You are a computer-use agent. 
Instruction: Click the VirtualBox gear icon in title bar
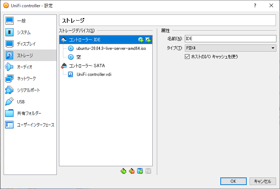coord(6,5)
